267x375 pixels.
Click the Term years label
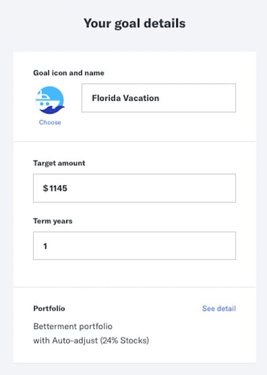(53, 221)
